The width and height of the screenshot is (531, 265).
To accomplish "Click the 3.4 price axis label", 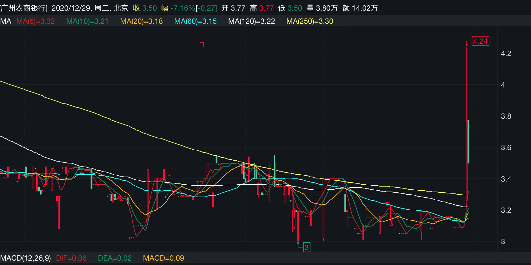I will [506, 179].
